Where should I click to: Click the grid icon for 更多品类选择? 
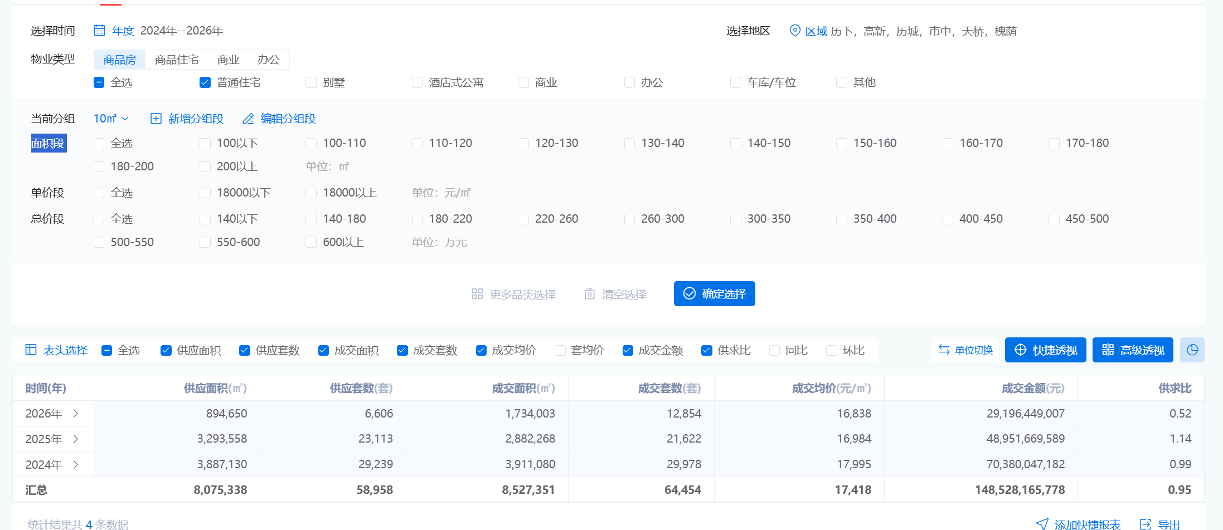477,294
